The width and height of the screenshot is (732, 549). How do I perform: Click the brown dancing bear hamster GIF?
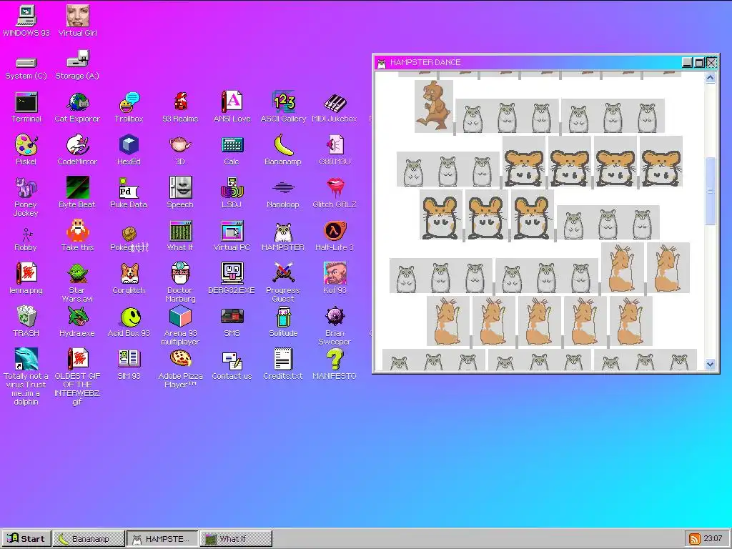click(434, 107)
